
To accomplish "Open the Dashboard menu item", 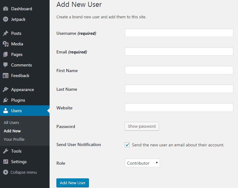I will (x=22, y=9).
